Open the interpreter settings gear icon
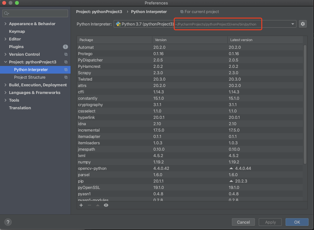Image resolution: width=314 pixels, height=230 pixels. (x=303, y=24)
